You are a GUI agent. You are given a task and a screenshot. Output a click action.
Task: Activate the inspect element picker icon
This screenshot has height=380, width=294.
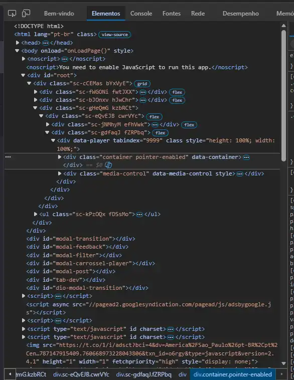[x=12, y=14]
